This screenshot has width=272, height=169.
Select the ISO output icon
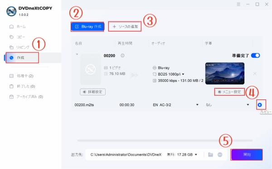coord(220,155)
